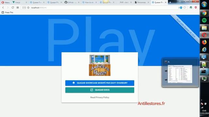This screenshot has height=117, width=209.
Task: Open Internet Explorer from taskbar
Action: (204, 49)
